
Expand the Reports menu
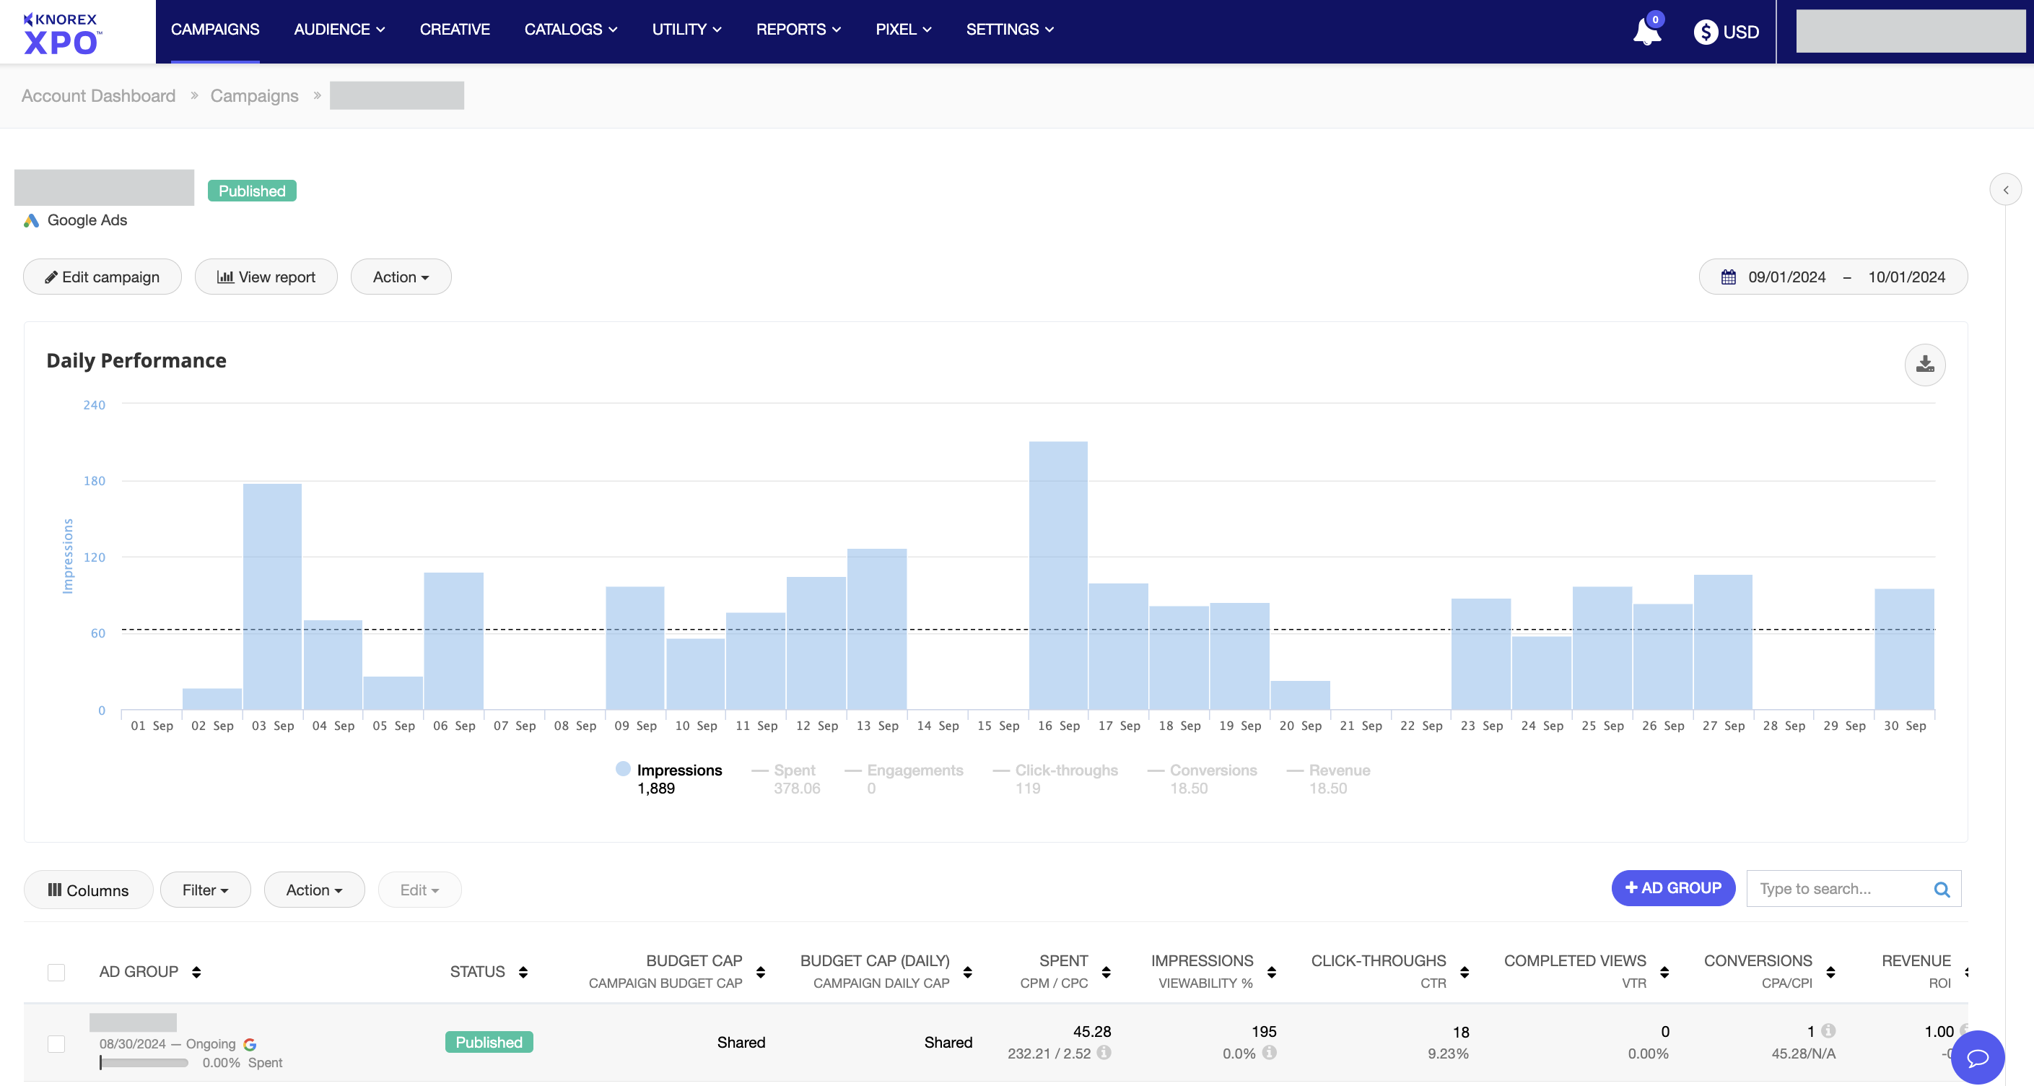pos(798,29)
